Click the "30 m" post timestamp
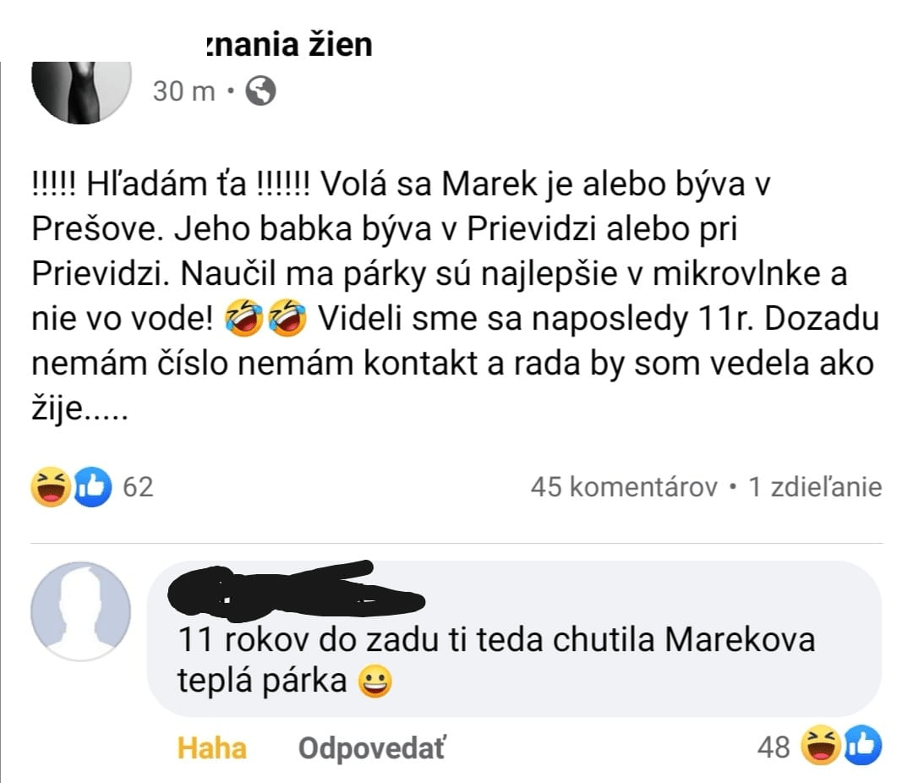Image resolution: width=913 pixels, height=783 pixels. pyautogui.click(x=183, y=91)
